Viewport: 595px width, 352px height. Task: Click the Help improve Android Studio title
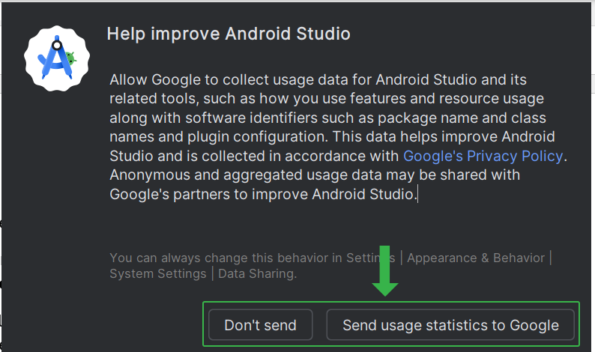(229, 34)
